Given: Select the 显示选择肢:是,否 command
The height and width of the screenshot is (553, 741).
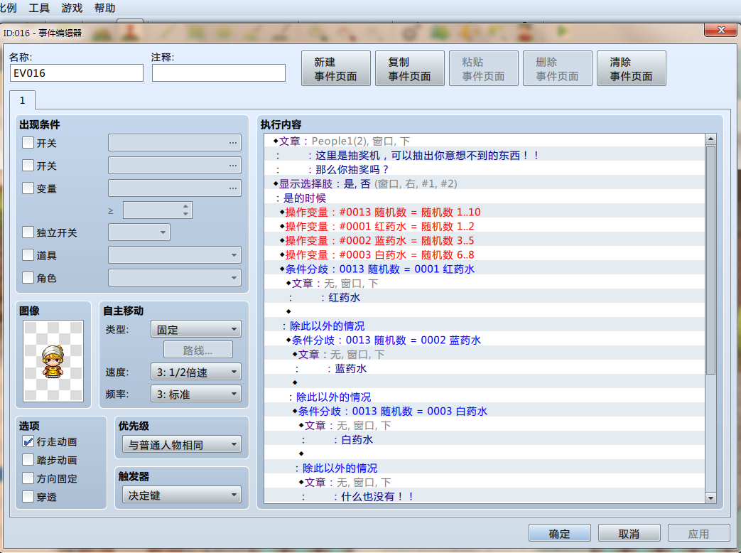Looking at the screenshot, I should [485, 183].
